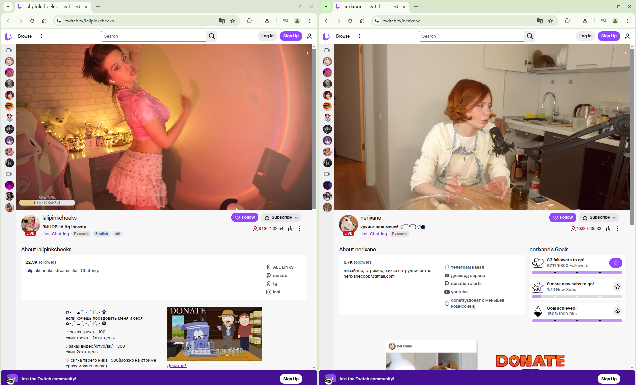The image size is (636, 385).
Task: Click the 1/10 New Subs progress bar
Action: 577,296
